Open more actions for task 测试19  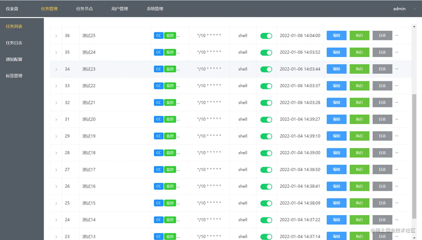pos(397,136)
